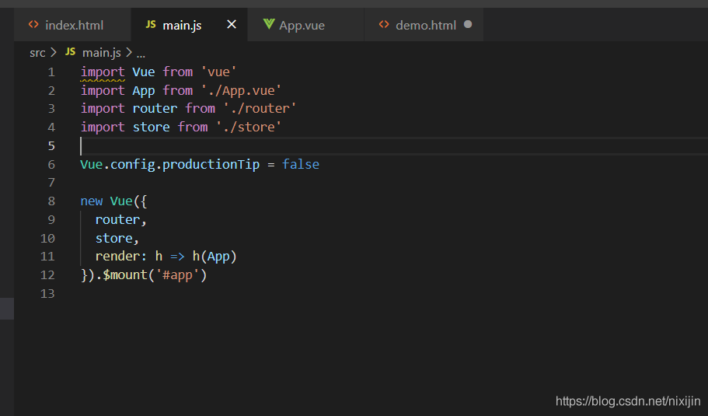This screenshot has width=708, height=416.
Task: Click the chevron after main.js in breadcrumb
Action: [x=129, y=52]
